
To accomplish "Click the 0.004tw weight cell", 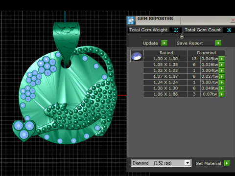I will 210,70.
